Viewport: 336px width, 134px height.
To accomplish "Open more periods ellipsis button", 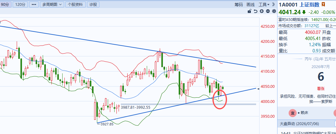I will pyautogui.click(x=34, y=5).
